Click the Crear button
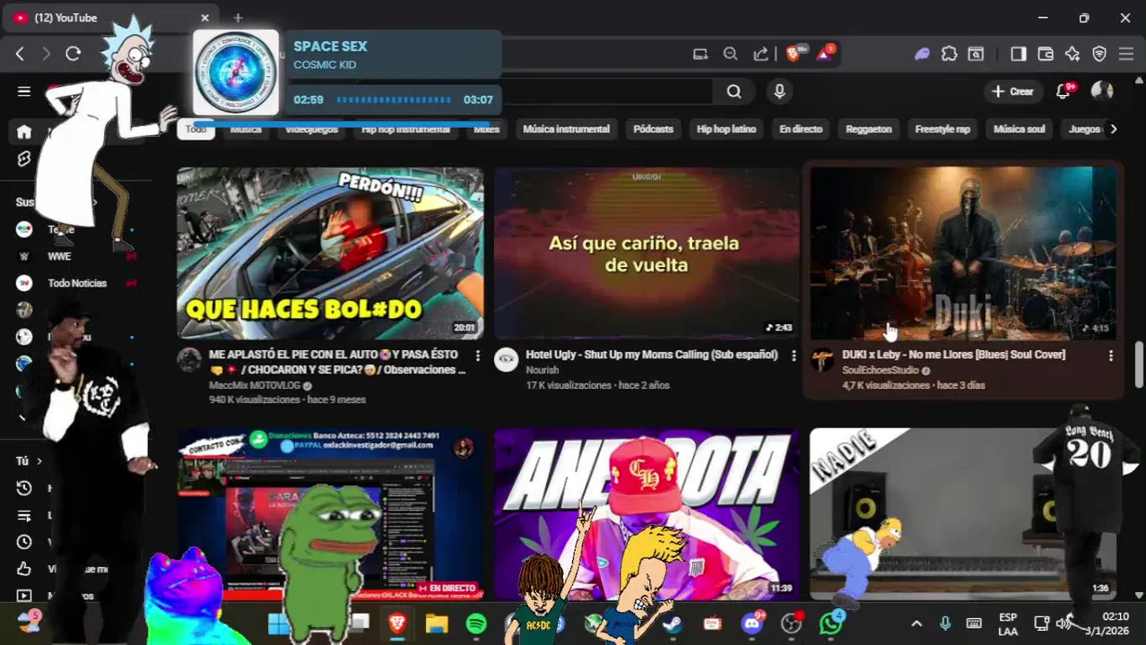Image resolution: width=1146 pixels, height=645 pixels. point(1012,91)
